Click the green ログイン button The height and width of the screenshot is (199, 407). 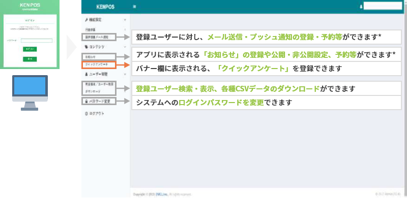pos(30,49)
